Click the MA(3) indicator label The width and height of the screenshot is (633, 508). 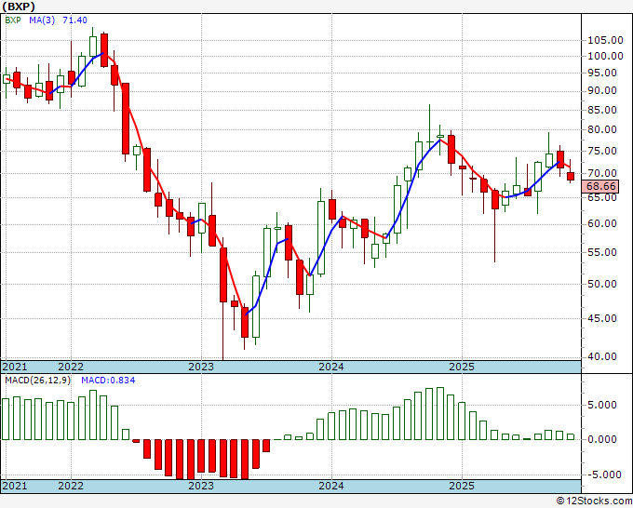[x=42, y=20]
